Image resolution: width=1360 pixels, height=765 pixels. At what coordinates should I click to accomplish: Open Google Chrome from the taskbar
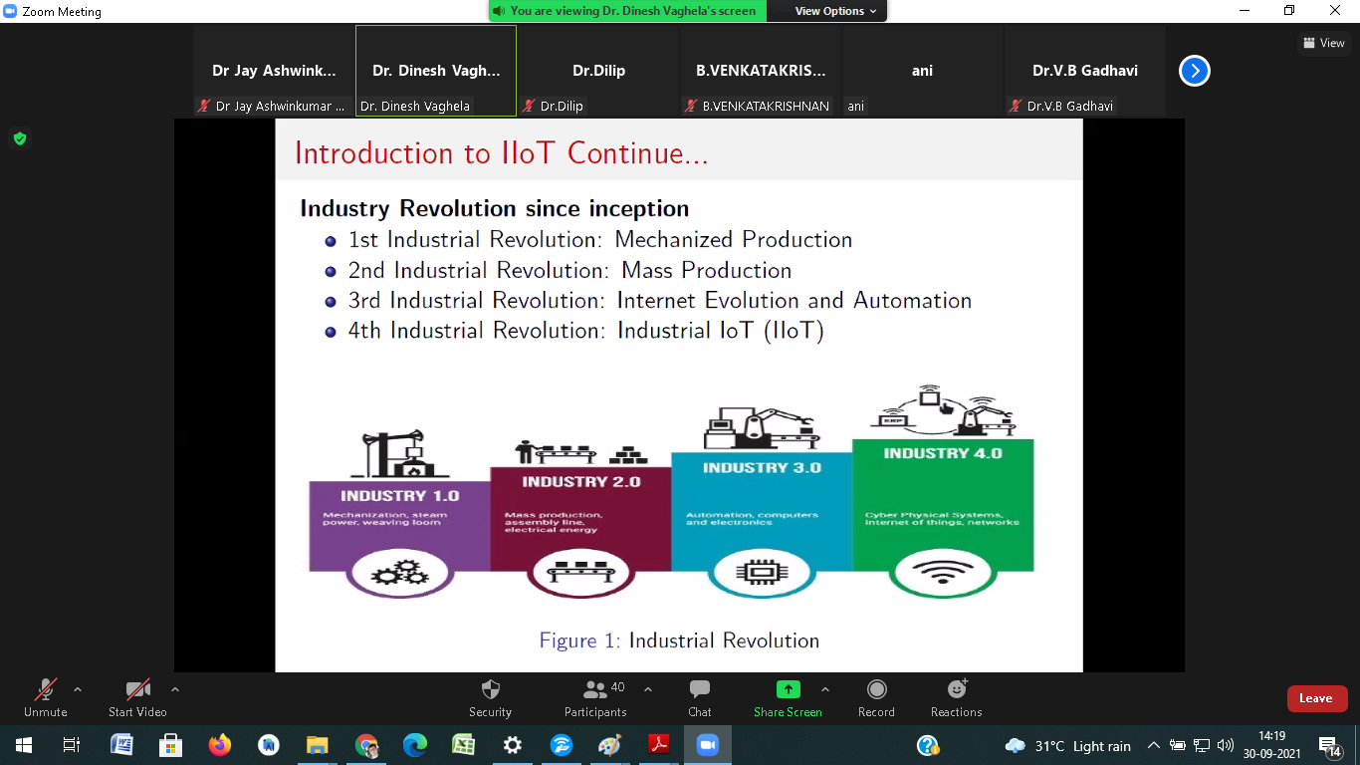[366, 745]
